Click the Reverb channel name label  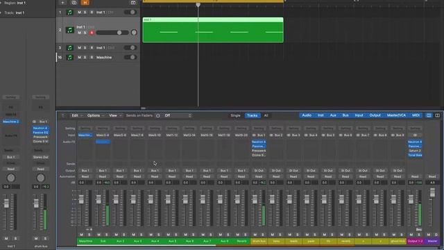pyautogui.click(x=241, y=241)
